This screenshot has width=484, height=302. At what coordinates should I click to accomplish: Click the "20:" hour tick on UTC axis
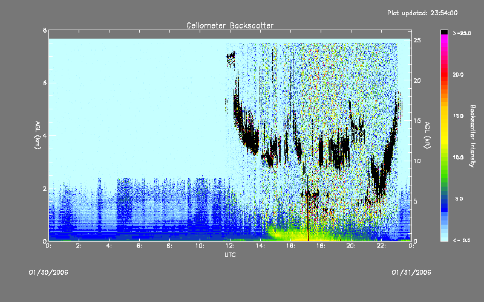coord(351,246)
